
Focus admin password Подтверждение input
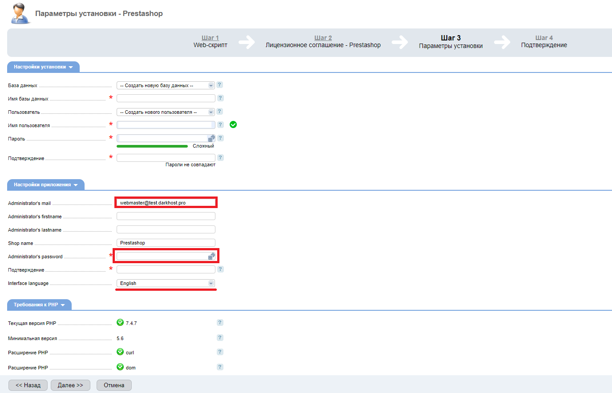tap(166, 269)
